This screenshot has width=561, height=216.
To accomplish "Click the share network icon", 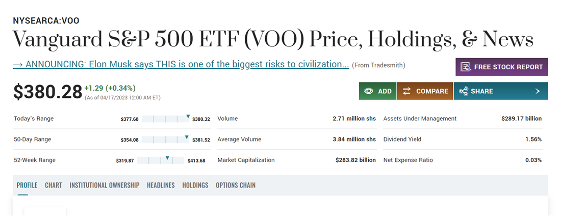I will [463, 91].
